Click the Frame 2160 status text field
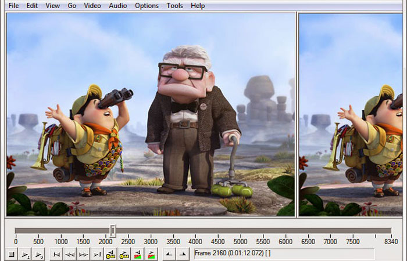407x261 pixels. 284,253
